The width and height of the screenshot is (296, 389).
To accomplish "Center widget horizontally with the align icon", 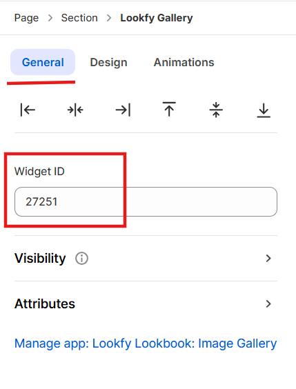I will (75, 110).
